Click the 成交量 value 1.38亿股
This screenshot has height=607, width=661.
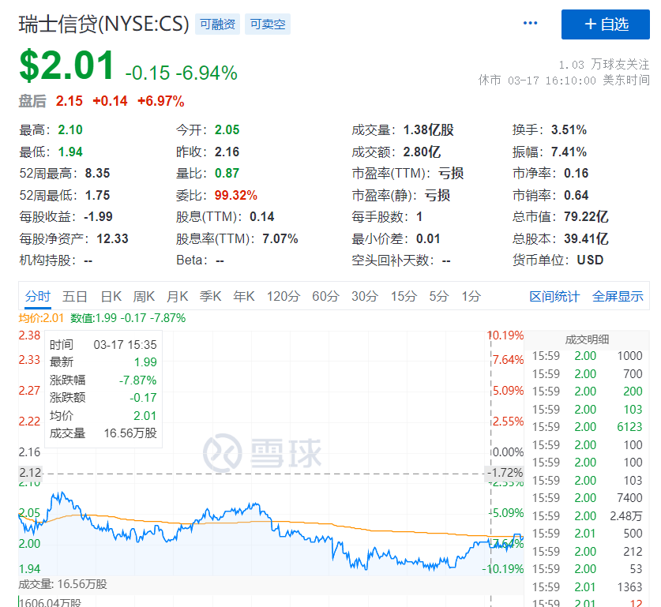(x=428, y=129)
